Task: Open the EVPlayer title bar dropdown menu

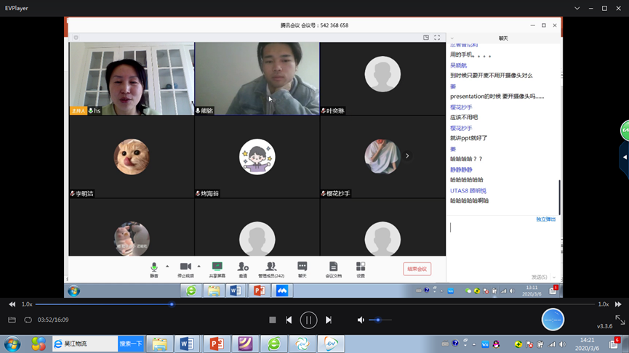Action: click(577, 8)
